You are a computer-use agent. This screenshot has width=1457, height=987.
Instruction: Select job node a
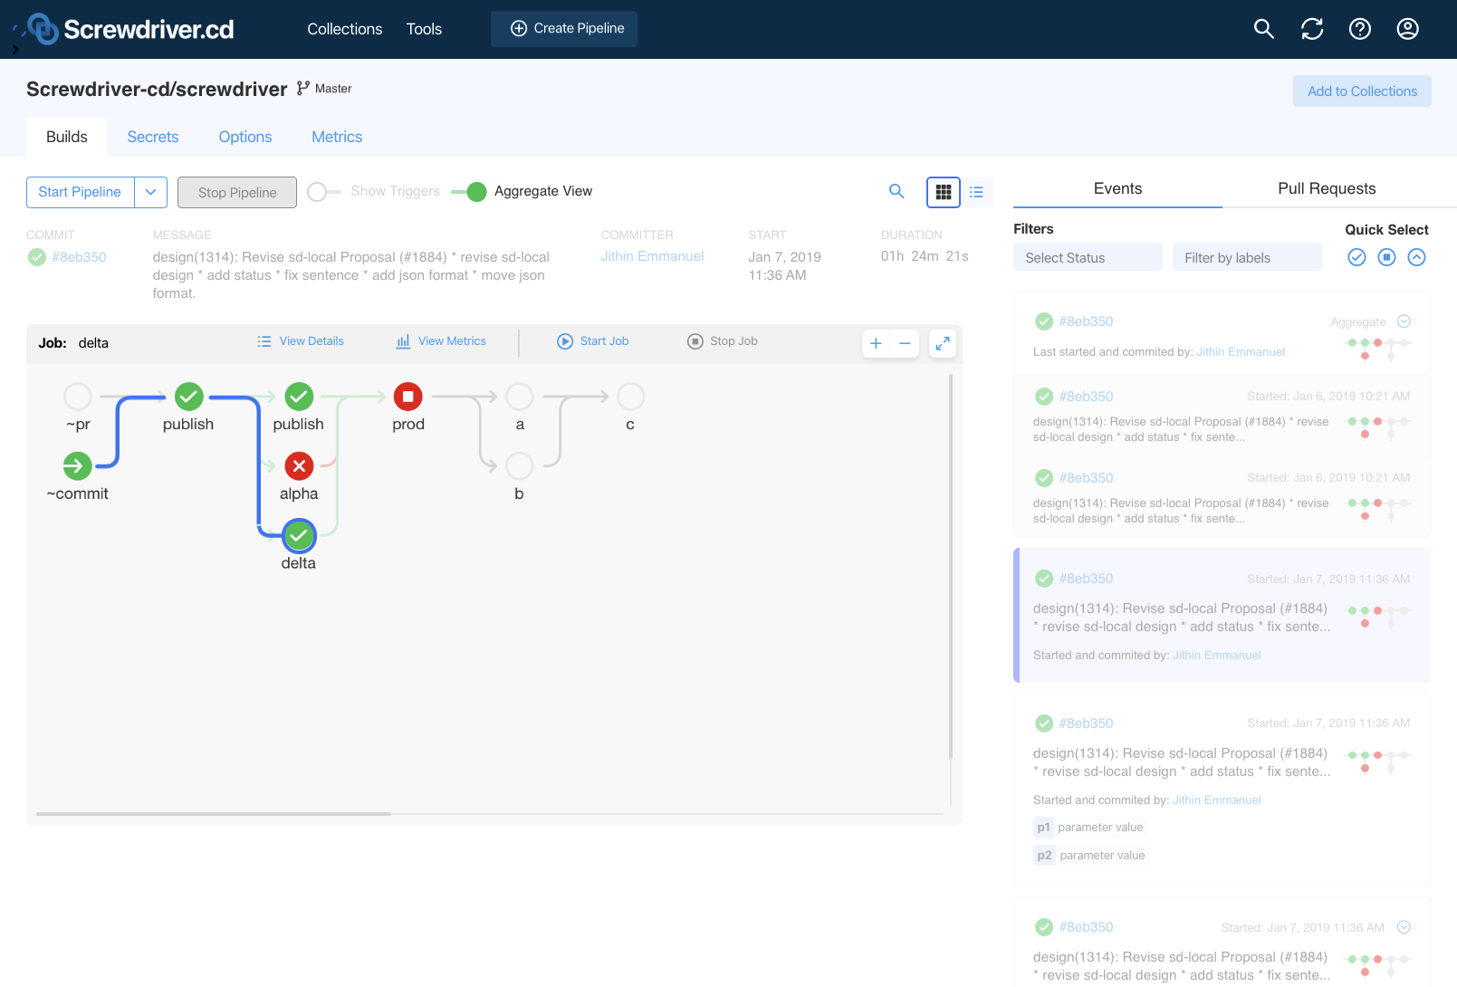(520, 397)
